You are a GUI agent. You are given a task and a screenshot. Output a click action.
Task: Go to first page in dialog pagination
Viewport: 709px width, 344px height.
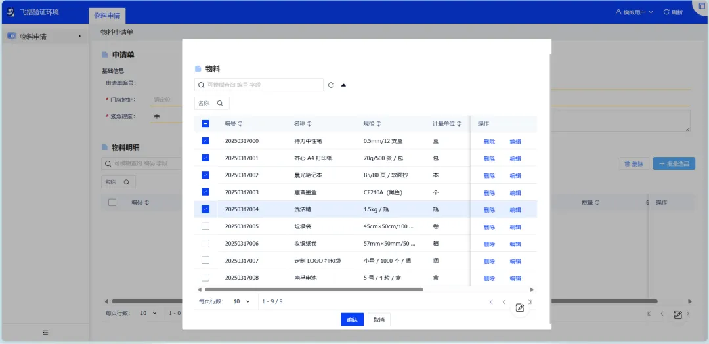490,302
